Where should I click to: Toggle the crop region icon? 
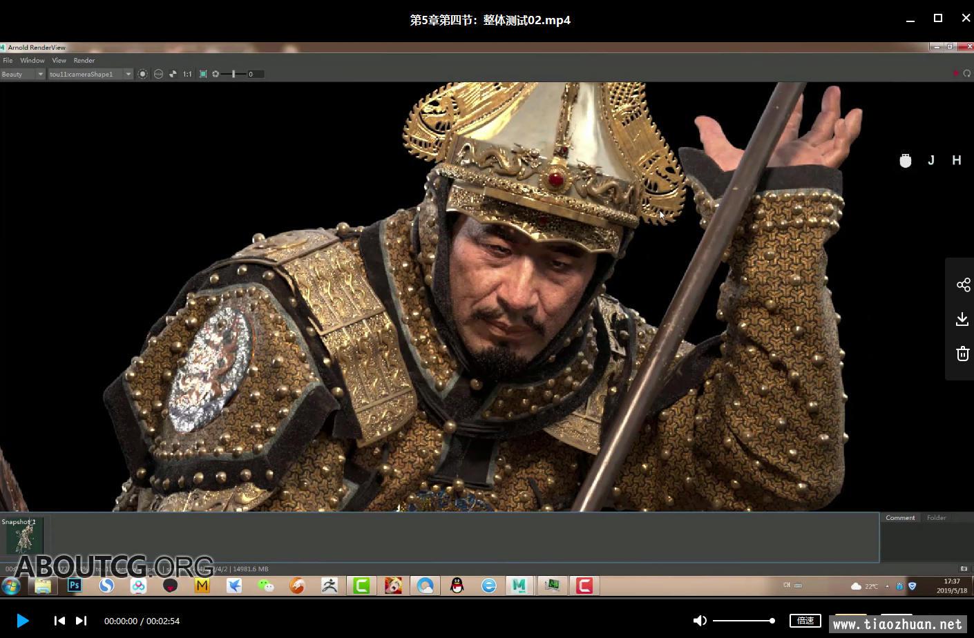[203, 74]
